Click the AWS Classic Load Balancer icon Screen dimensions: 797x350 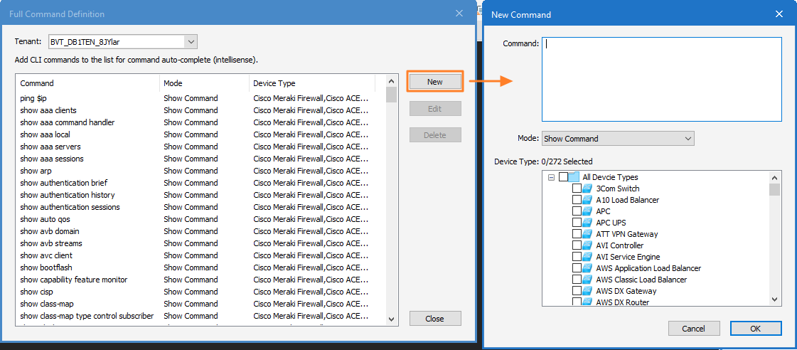click(x=587, y=280)
